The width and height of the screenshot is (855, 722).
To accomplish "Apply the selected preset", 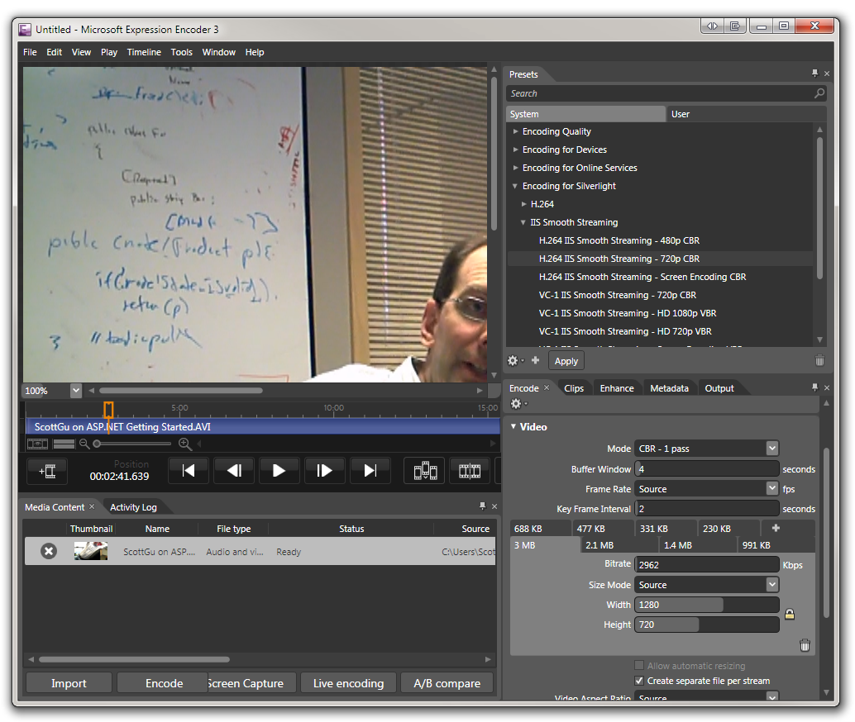I will [566, 361].
